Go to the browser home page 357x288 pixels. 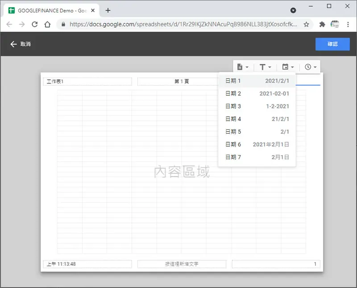[47, 25]
